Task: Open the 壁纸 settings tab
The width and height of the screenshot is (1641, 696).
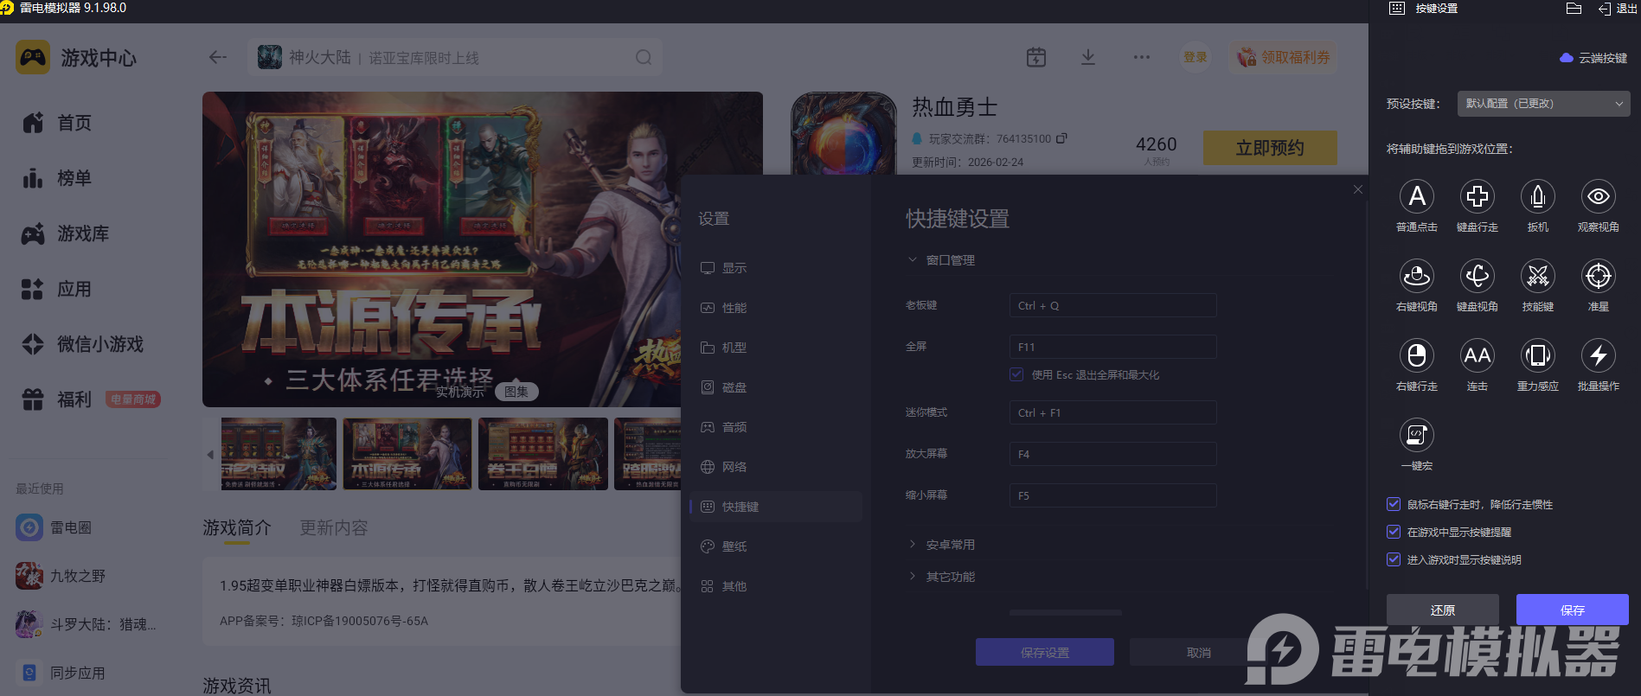Action: [x=776, y=546]
